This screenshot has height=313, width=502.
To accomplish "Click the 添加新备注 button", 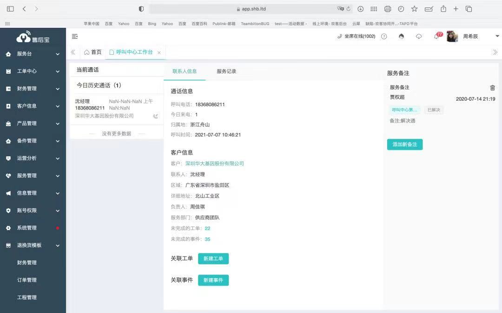I will click(x=404, y=144).
